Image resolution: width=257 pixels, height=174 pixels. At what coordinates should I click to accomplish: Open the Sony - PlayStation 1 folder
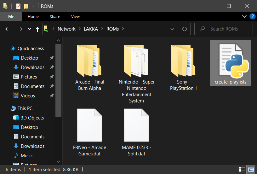click(183, 67)
